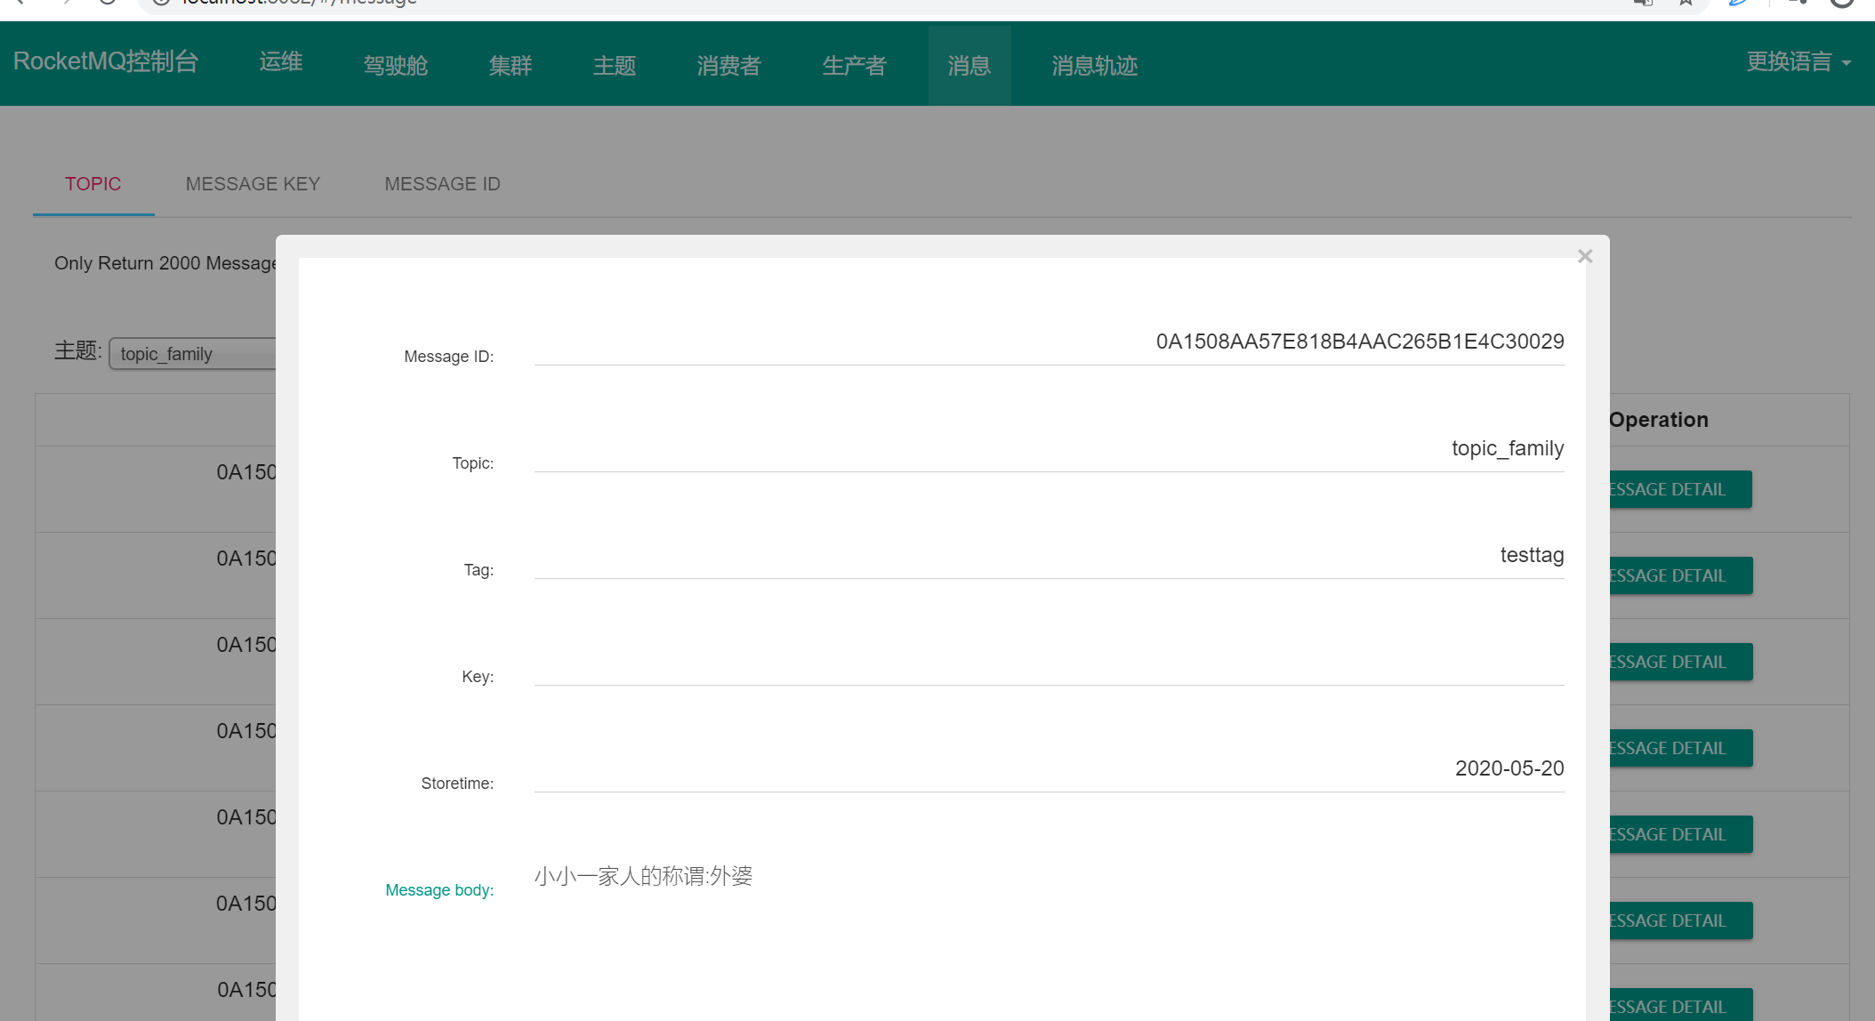Click the browser back arrow
1875x1021 pixels.
point(21,4)
